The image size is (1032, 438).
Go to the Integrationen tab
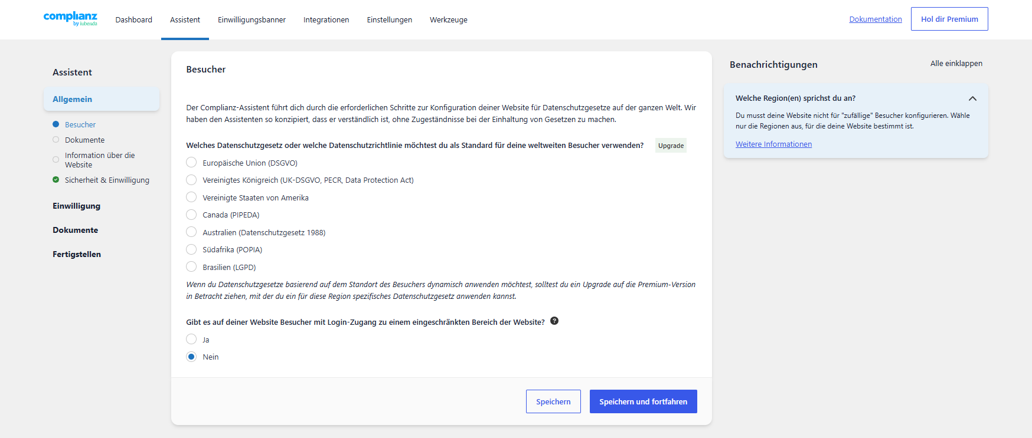pos(326,19)
